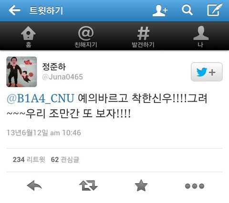The image size is (229, 203).
Task: View 정준하 profile picture
Action: (x=21, y=72)
